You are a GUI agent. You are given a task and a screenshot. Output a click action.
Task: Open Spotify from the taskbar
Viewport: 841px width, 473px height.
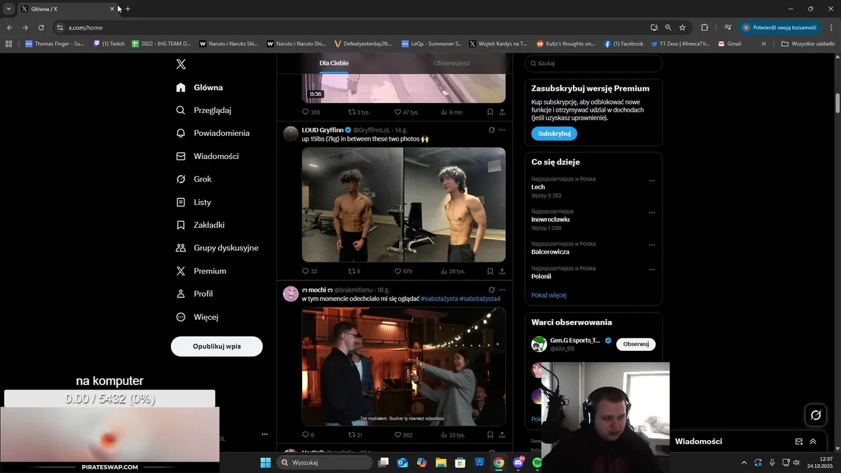pos(537,462)
